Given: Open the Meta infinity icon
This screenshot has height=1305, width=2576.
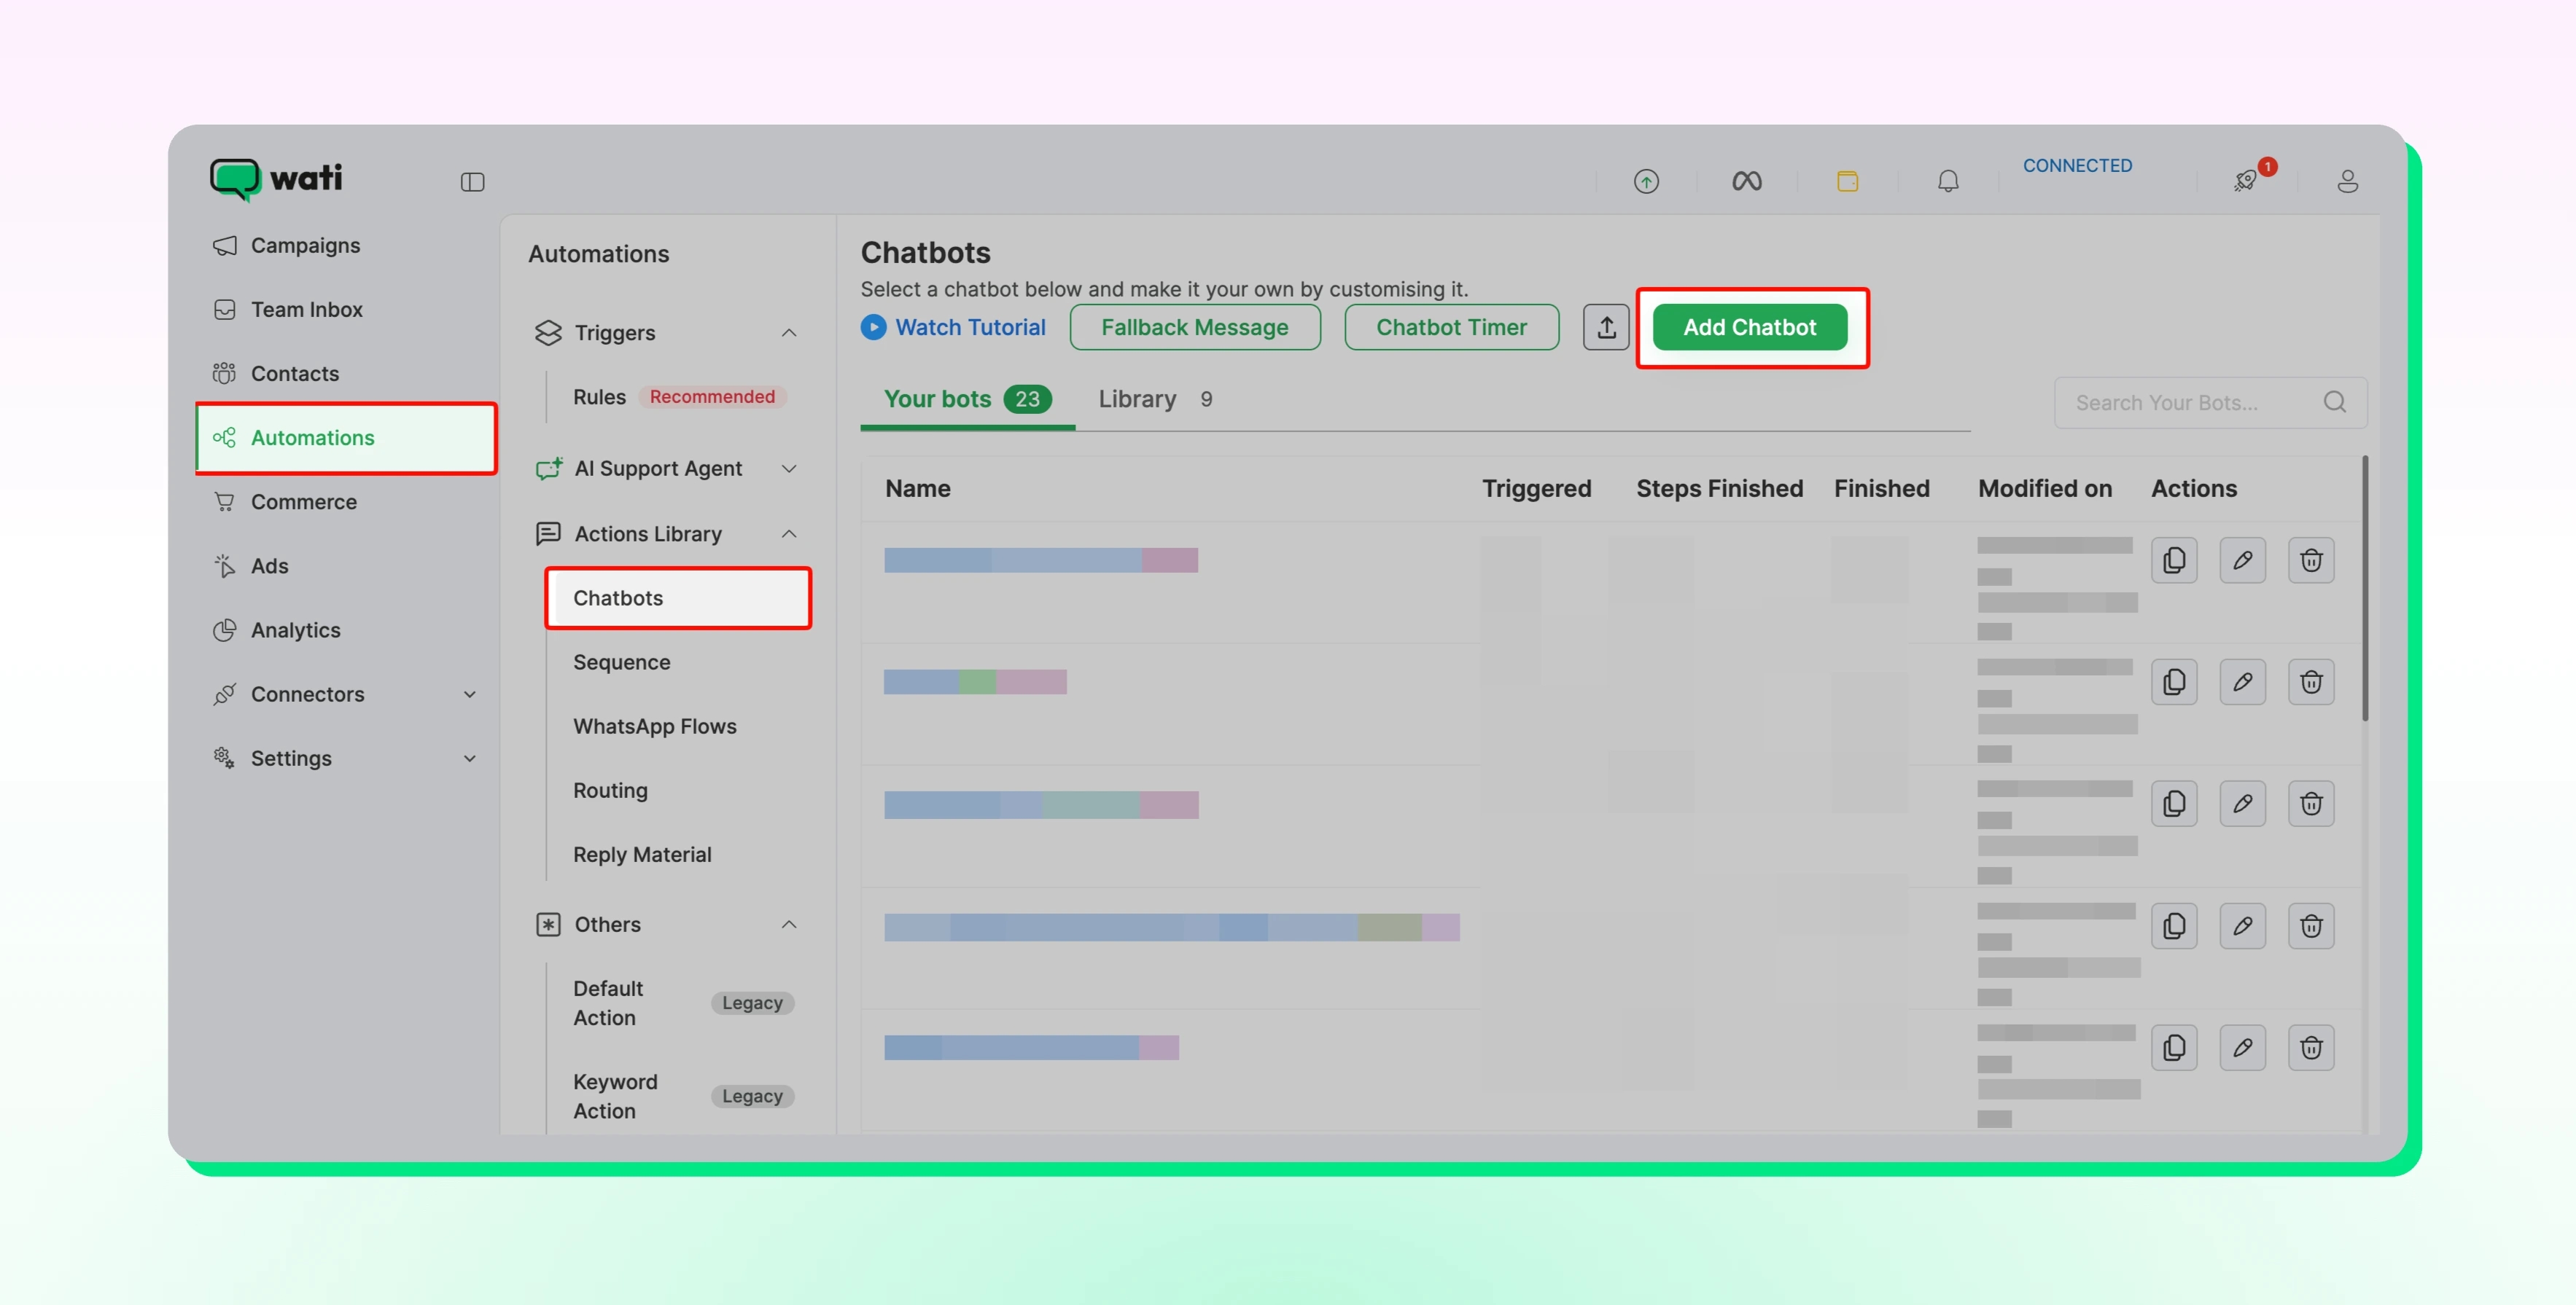Looking at the screenshot, I should 1747,181.
